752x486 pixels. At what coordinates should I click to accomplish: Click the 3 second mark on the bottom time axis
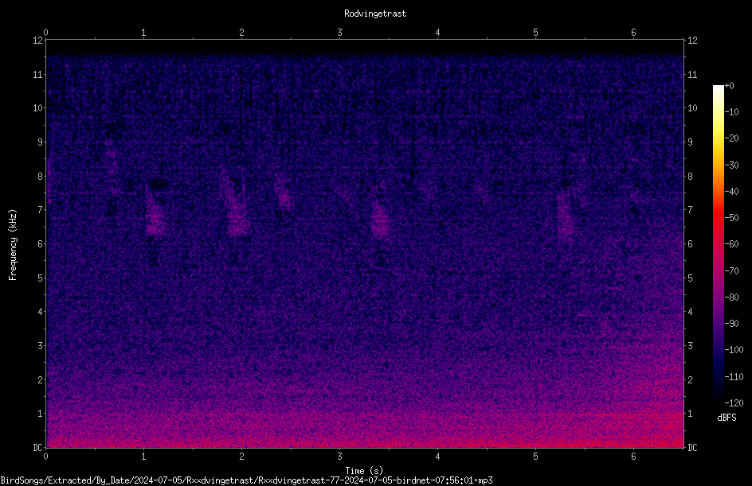pos(339,457)
